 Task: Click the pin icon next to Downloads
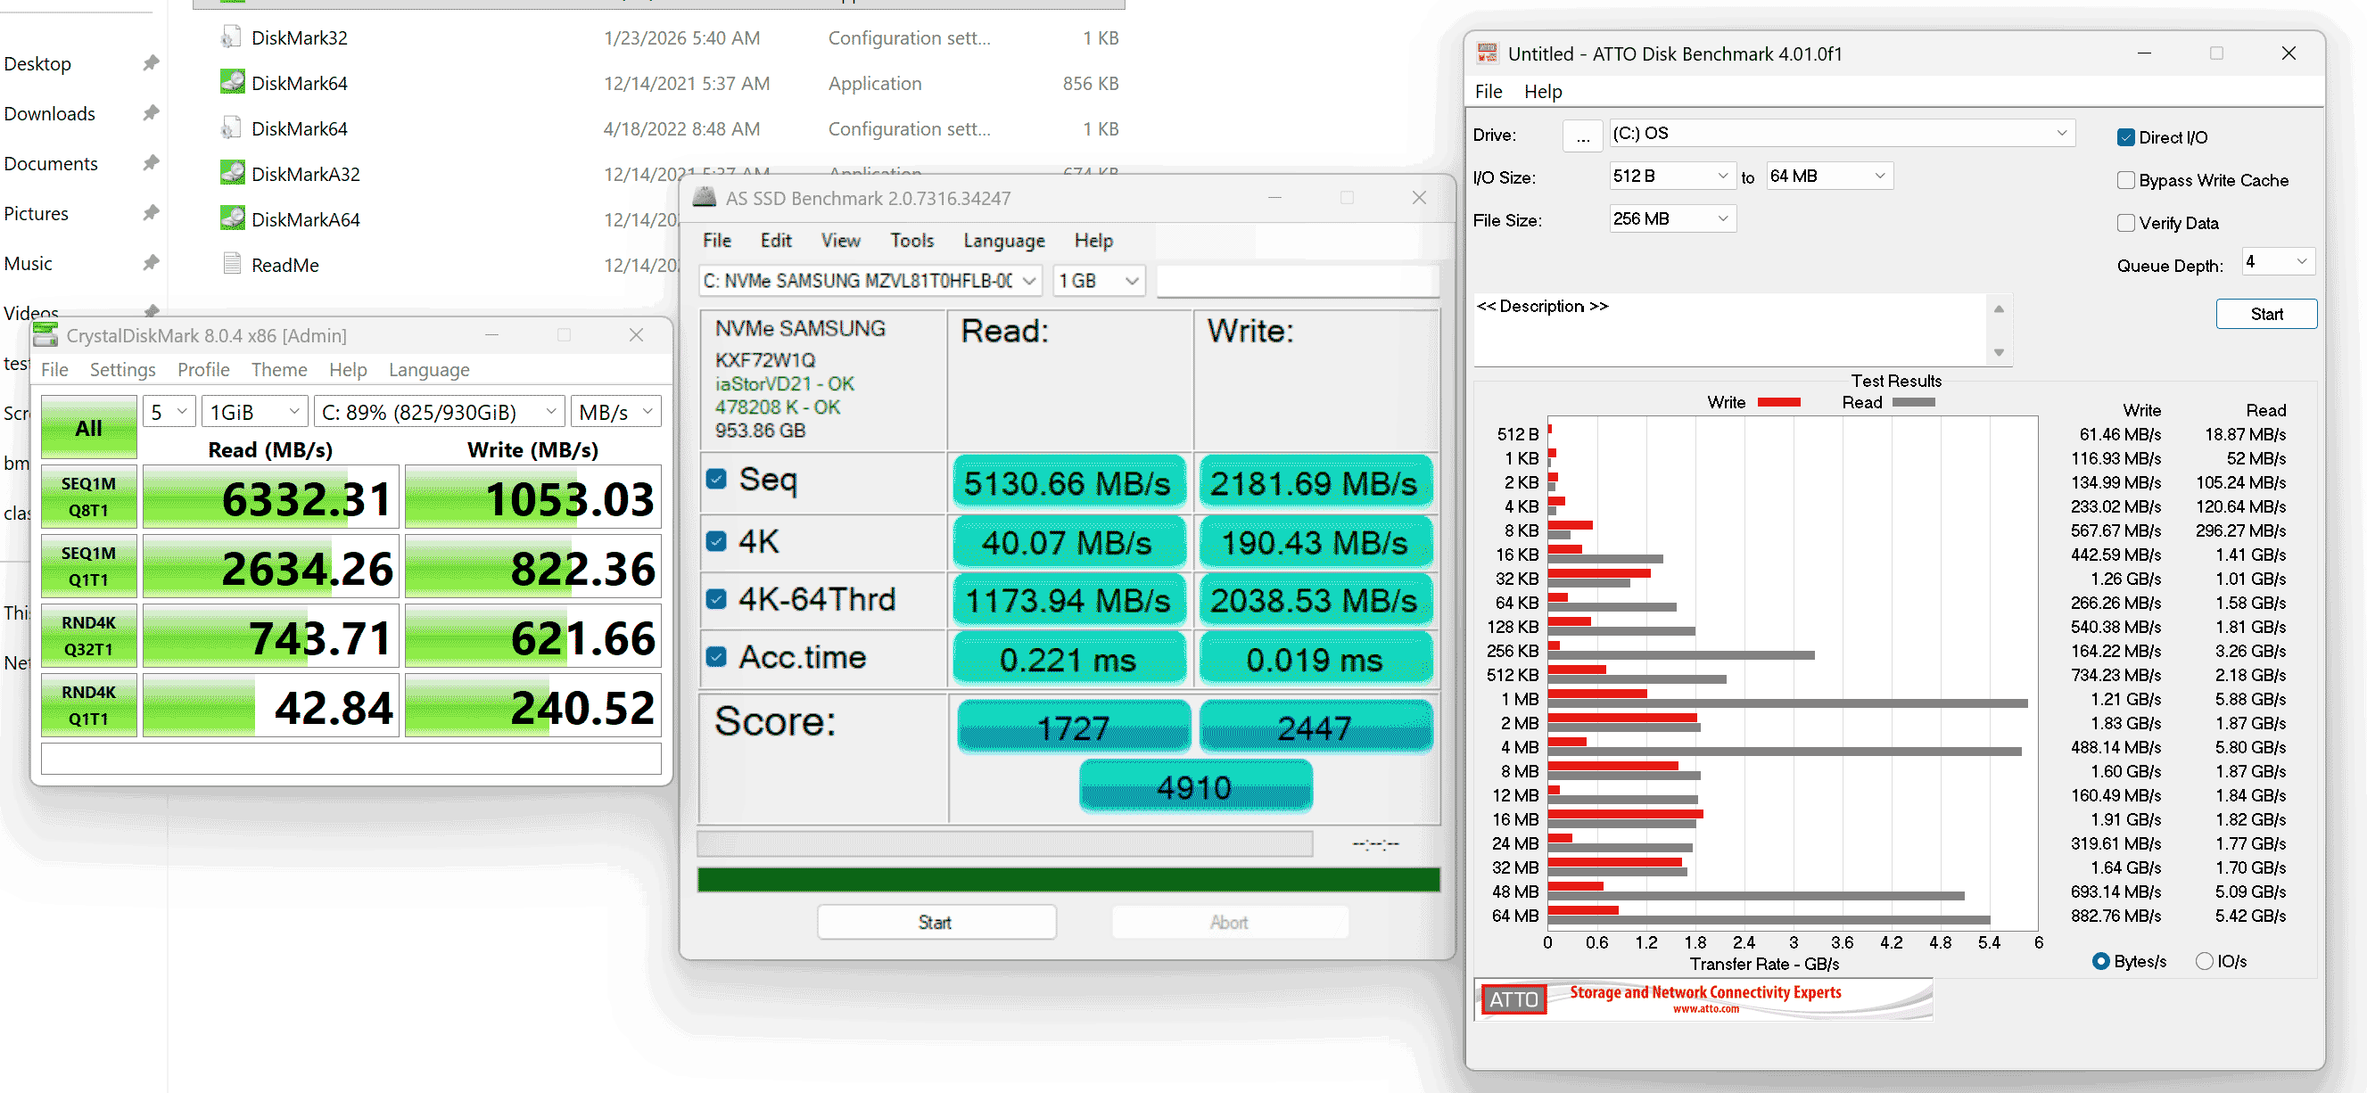pos(151,113)
